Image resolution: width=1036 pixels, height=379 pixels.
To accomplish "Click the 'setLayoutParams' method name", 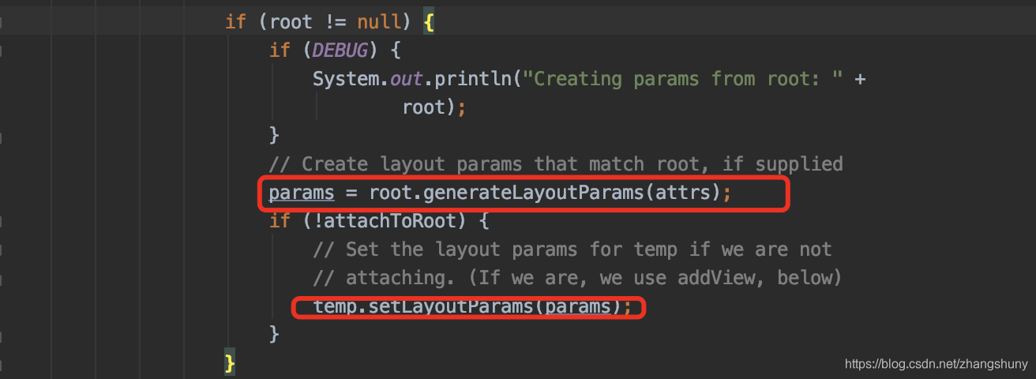I will click(x=451, y=306).
